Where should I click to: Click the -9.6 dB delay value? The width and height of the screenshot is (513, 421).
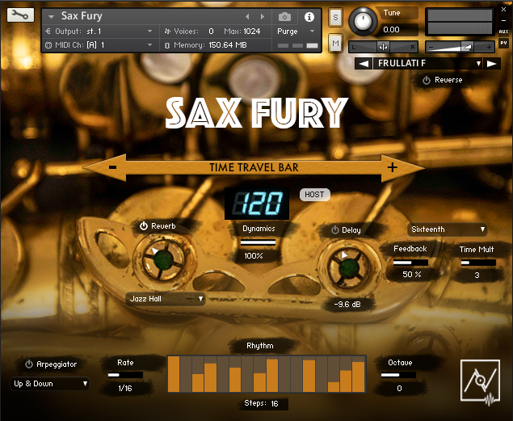click(x=347, y=305)
